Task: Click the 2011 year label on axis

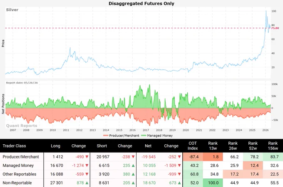Action: coord(66,130)
